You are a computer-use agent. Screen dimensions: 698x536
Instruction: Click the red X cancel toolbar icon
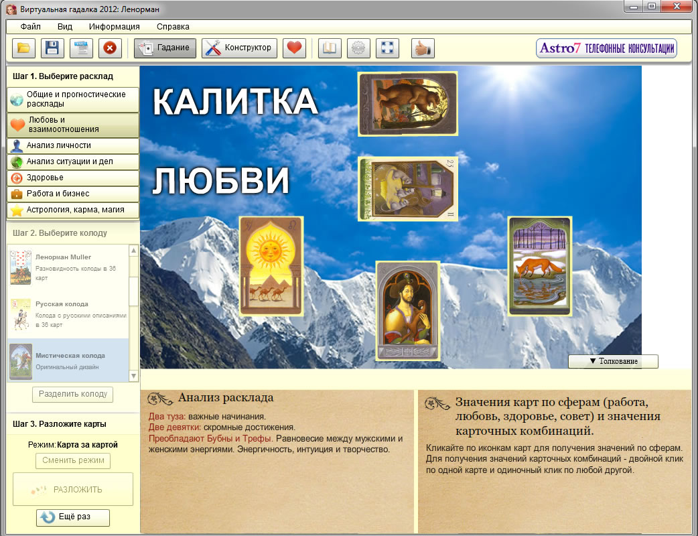[110, 48]
